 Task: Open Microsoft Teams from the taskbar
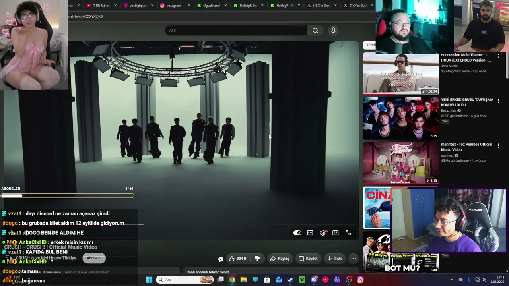[337, 280]
